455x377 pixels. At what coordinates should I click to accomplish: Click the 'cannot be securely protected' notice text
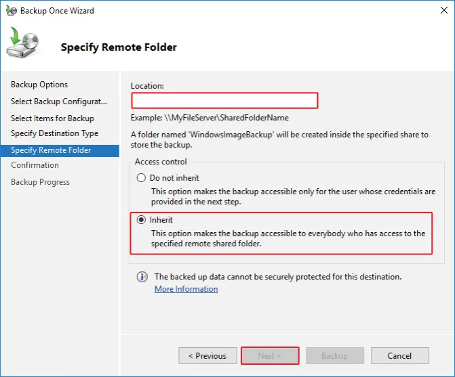click(x=278, y=277)
